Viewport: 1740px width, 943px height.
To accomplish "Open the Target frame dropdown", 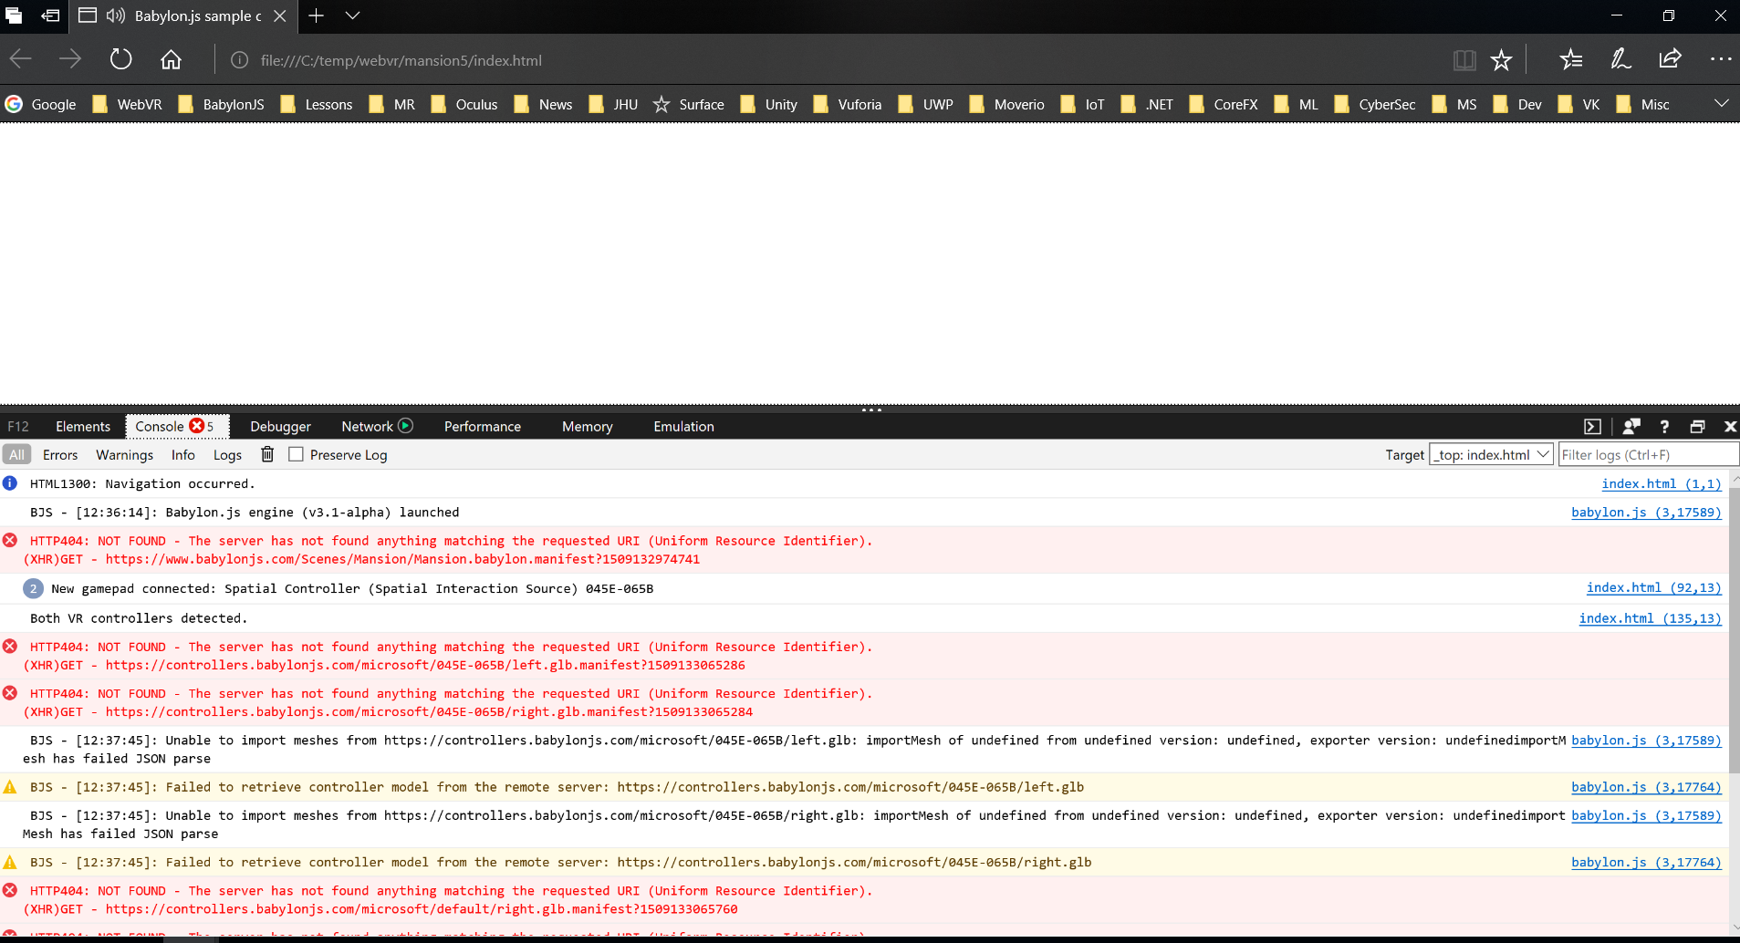I will tap(1491, 454).
